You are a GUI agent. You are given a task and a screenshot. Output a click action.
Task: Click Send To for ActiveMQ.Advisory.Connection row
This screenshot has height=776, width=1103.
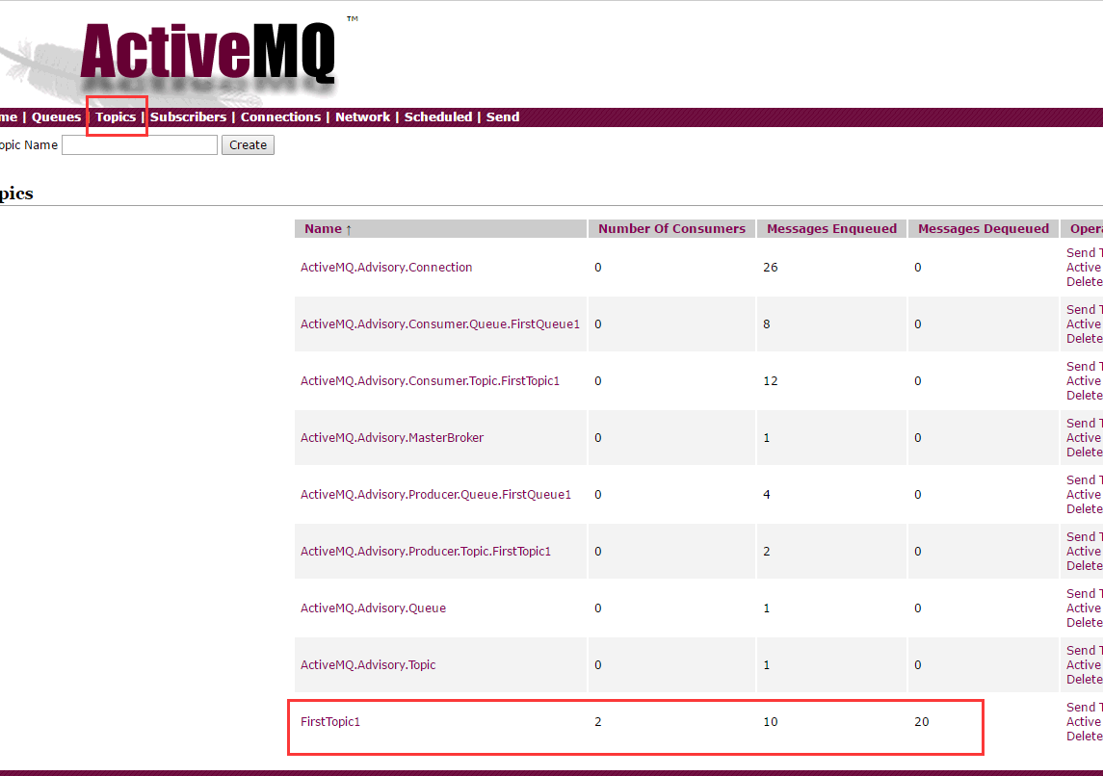click(1084, 253)
